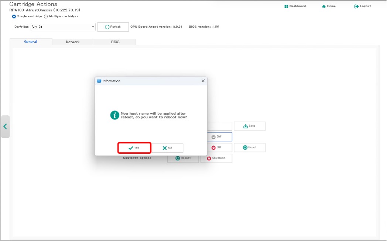Expand the left side panel chevron
Viewport: 387px width, 241px height.
coord(5,126)
